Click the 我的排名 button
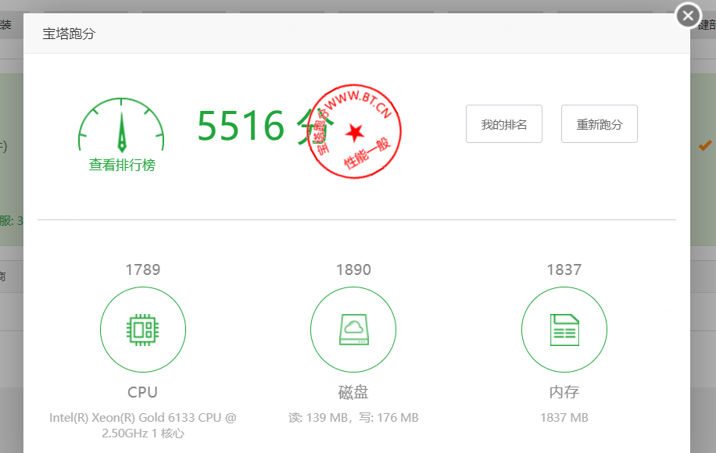The height and width of the screenshot is (453, 716). coord(503,123)
